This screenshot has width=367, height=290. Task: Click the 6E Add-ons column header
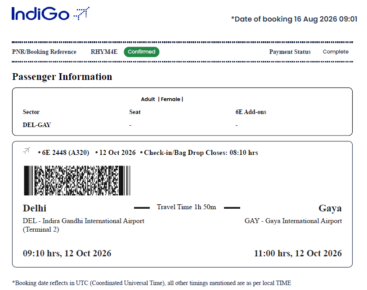pos(251,112)
